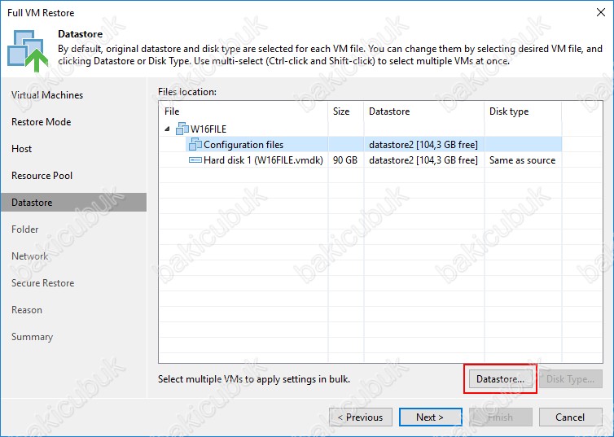
Task: Click datastore2 cell in Hard disk 1 row
Action: 423,160
